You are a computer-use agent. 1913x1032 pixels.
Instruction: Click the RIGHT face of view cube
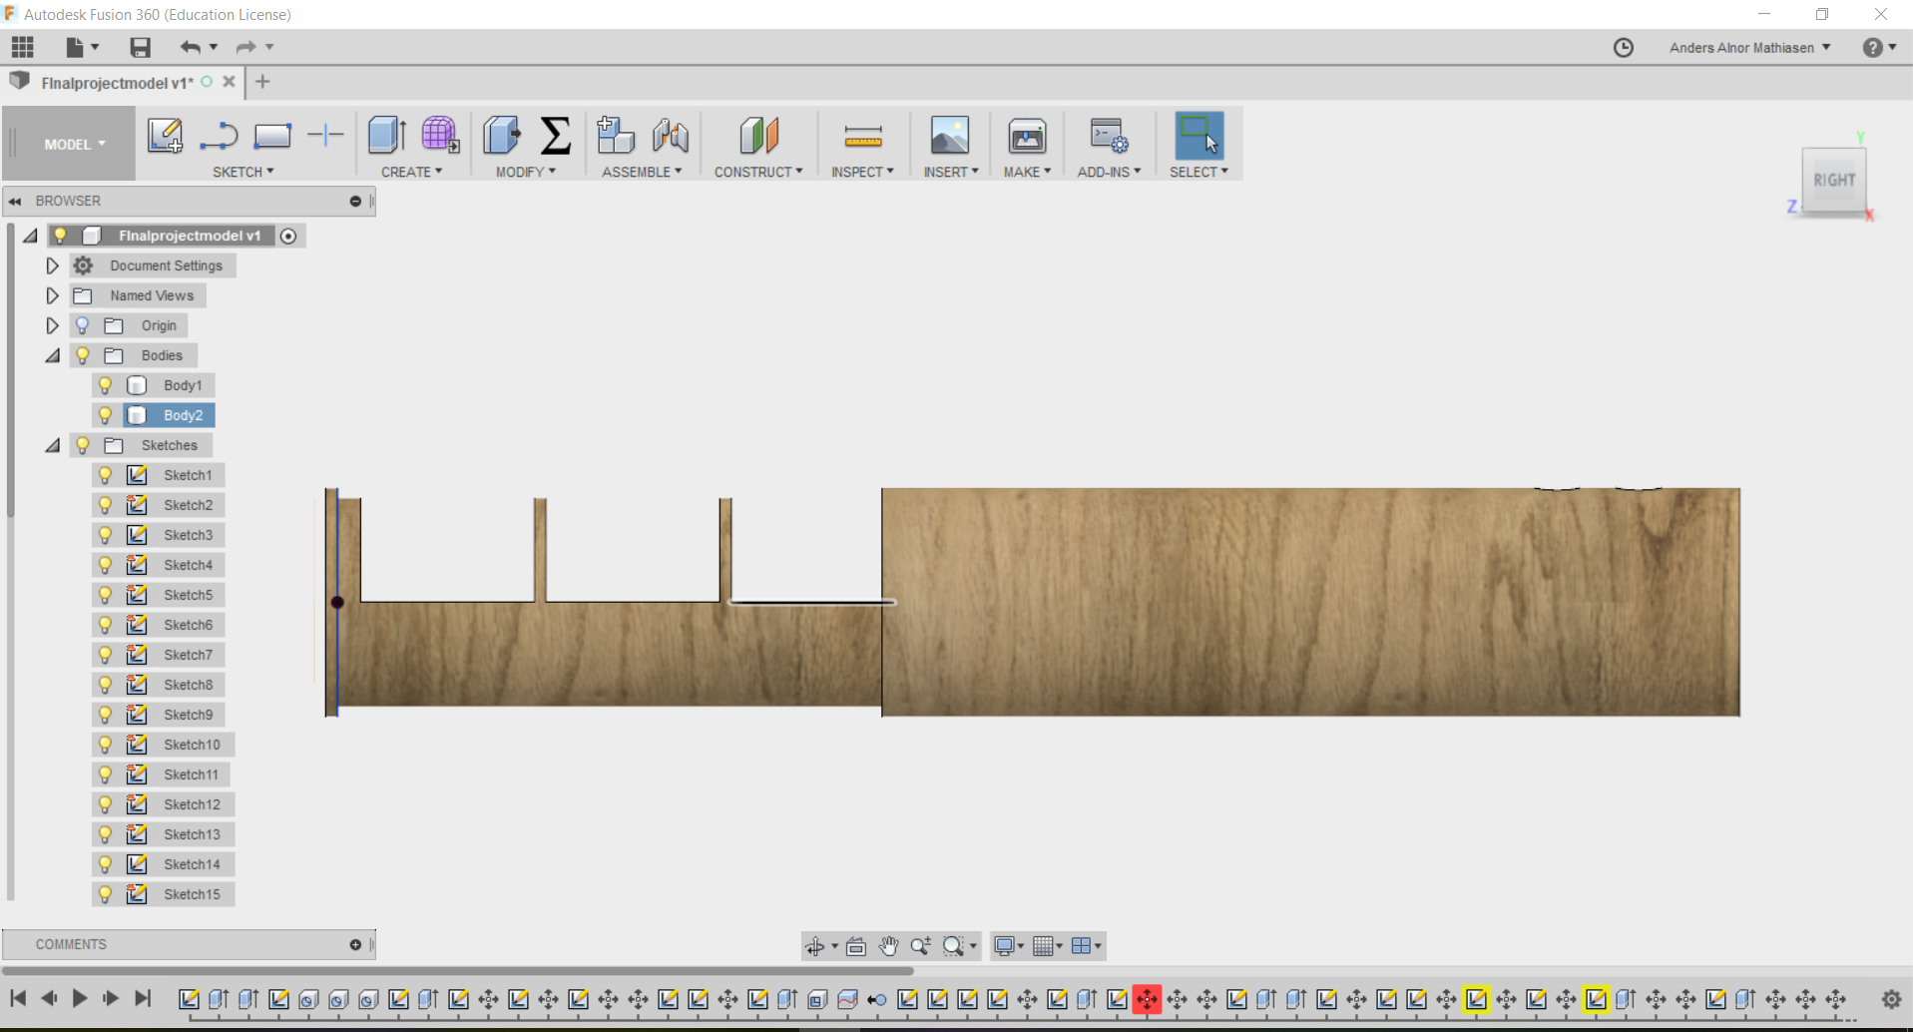click(1834, 180)
